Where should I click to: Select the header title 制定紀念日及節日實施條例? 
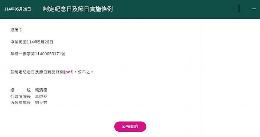pyautogui.click(x=78, y=9)
